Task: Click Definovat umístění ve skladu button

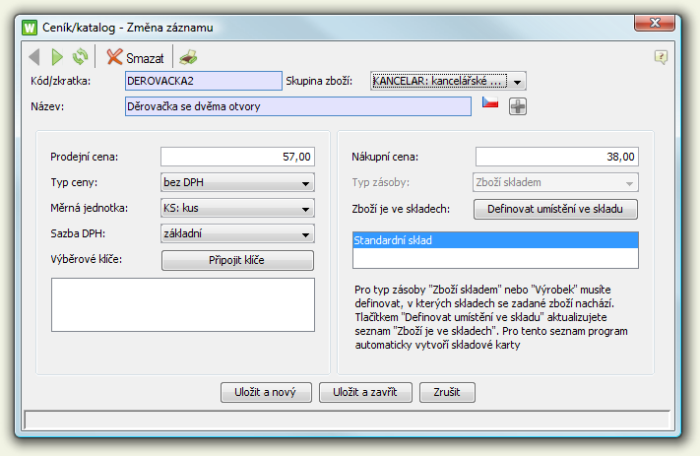Action: click(x=556, y=209)
